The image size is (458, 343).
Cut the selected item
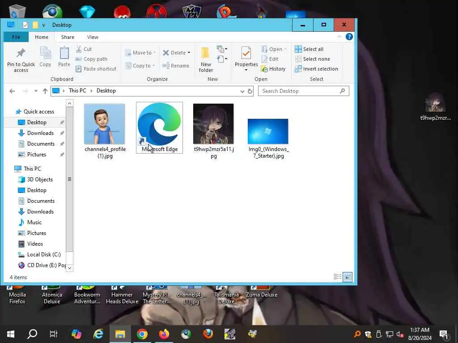point(84,49)
